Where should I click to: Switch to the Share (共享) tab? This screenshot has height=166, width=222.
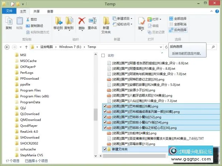tap(37, 11)
